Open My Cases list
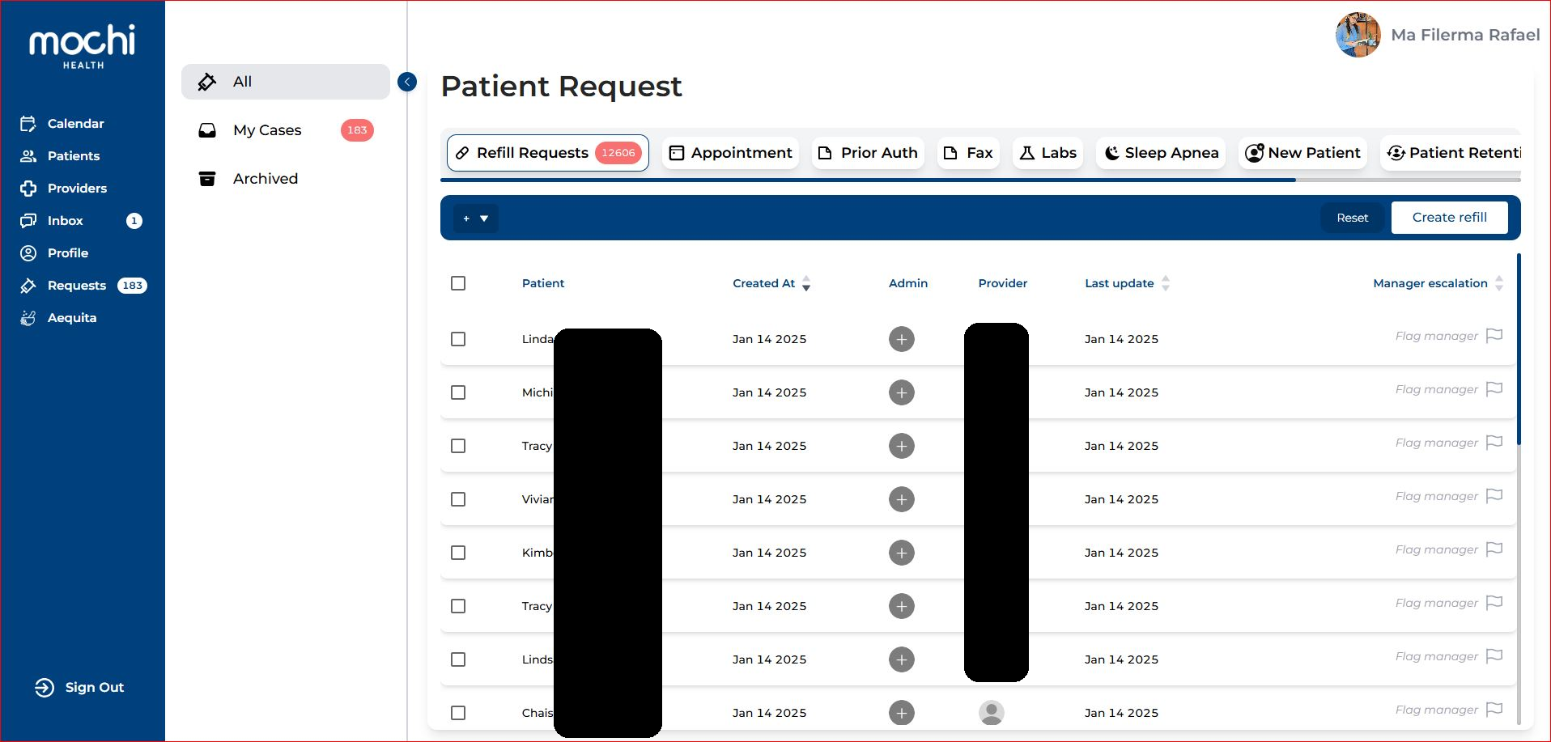The width and height of the screenshot is (1551, 742). (267, 130)
